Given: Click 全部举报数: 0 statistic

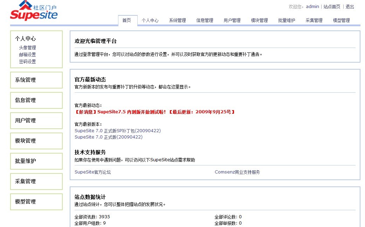Looking at the screenshot, I should (228, 223).
